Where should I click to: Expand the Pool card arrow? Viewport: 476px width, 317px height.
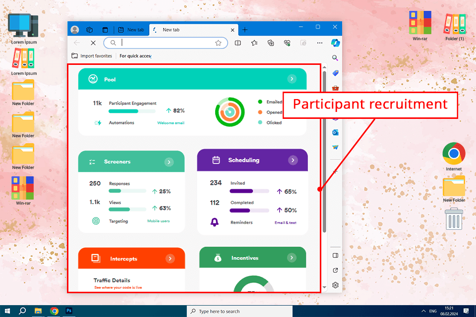coord(292,79)
